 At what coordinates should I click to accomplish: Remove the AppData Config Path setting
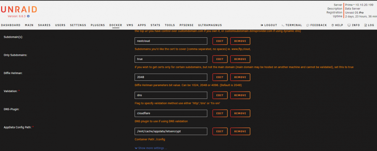240,131
